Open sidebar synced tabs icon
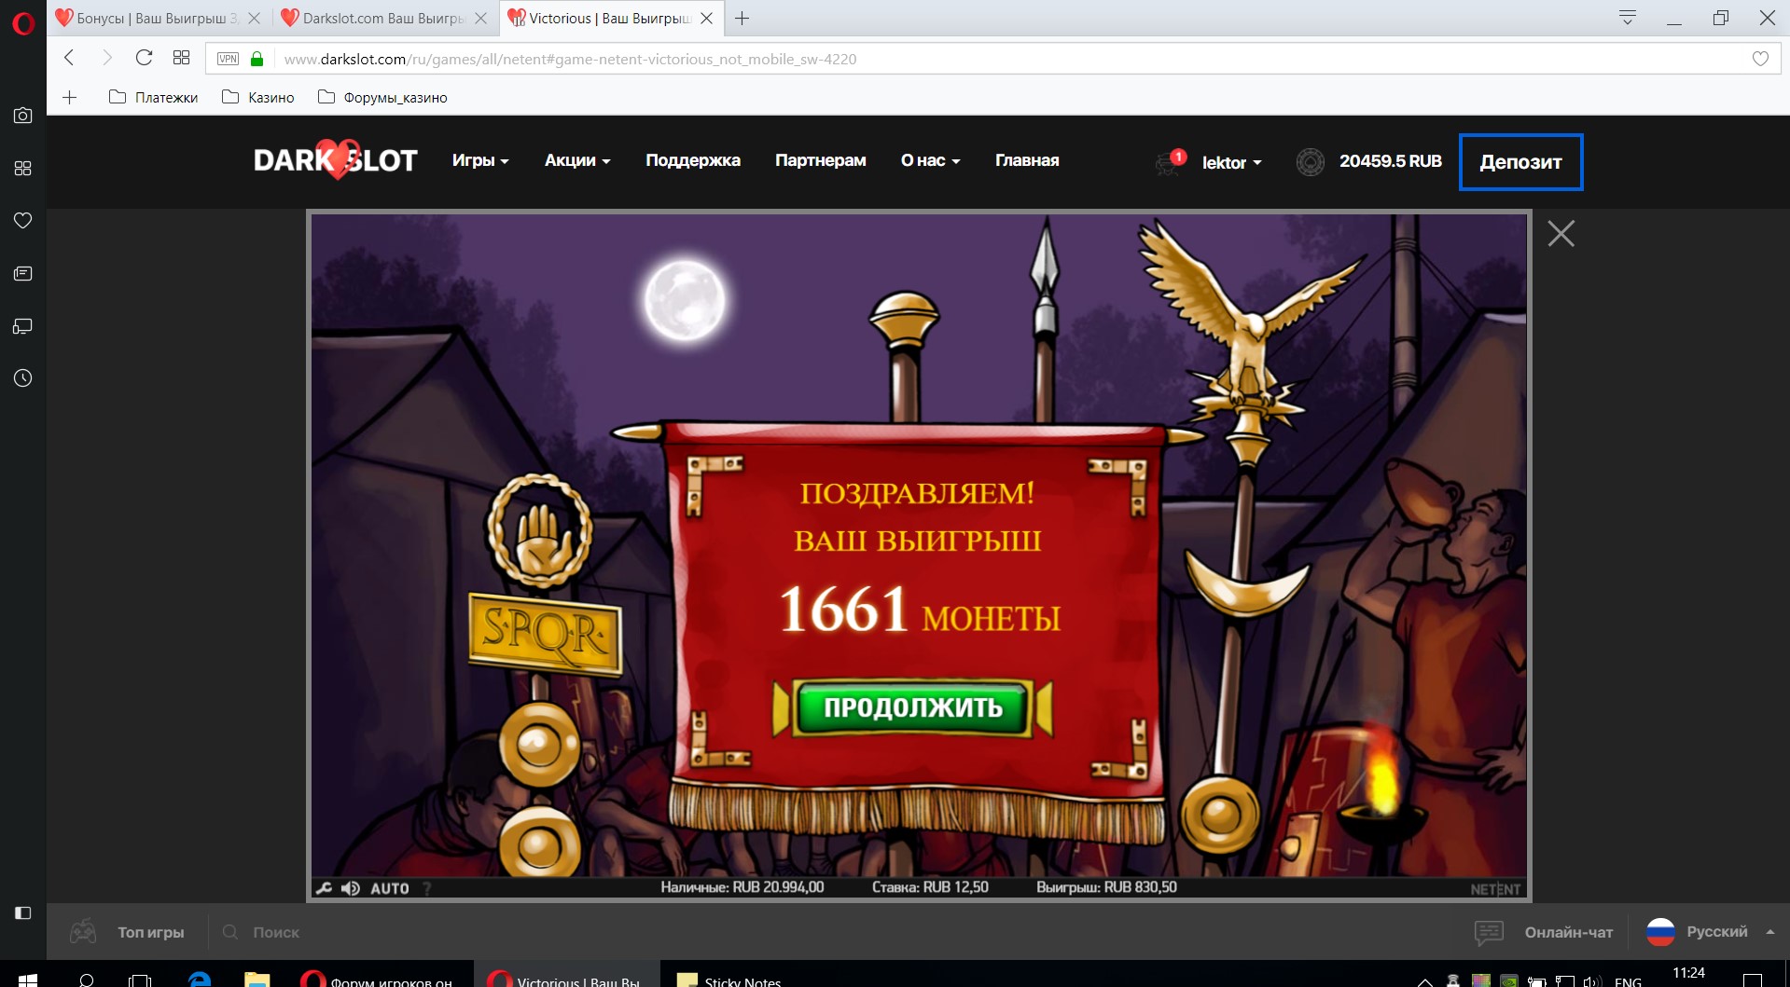Screen dimensions: 1790x987 point(22,325)
